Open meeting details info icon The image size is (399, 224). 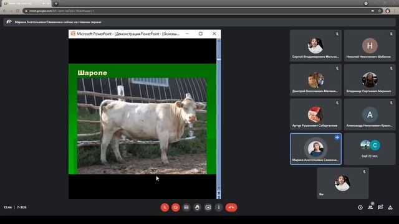(x=360, y=207)
